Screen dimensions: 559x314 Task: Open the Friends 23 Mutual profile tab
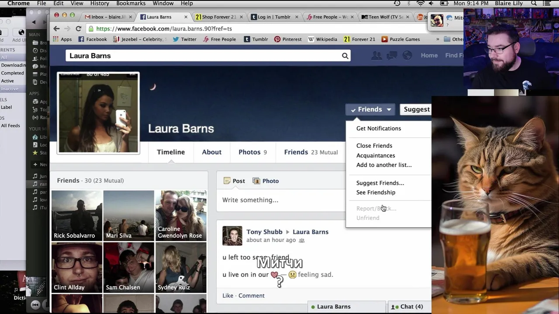click(311, 152)
